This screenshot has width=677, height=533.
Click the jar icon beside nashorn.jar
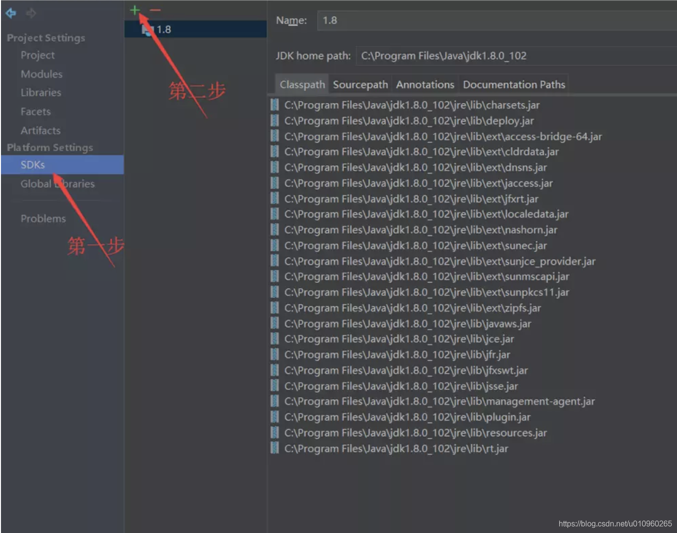click(x=275, y=229)
